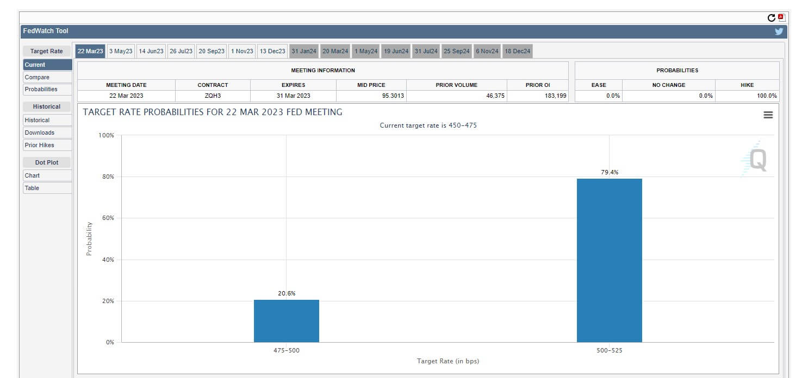View the 13 Dec23 meeting
808x378 pixels.
272,51
